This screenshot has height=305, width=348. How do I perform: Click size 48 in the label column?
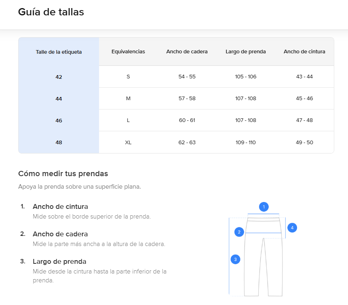click(x=59, y=143)
